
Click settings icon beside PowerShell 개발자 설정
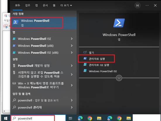coord(14,66)
